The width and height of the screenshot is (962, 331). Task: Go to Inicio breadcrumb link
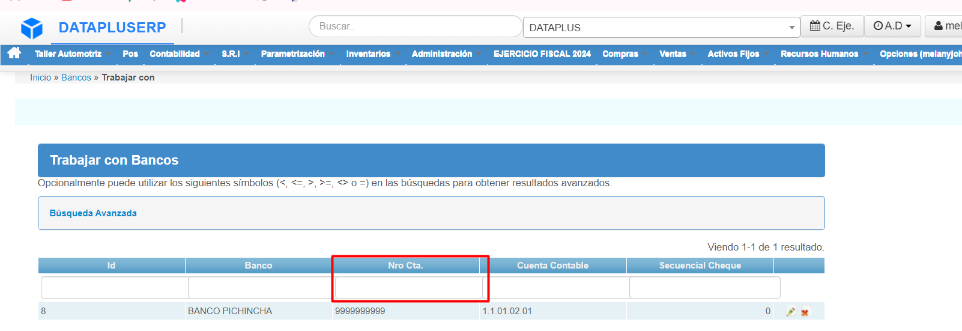point(40,77)
